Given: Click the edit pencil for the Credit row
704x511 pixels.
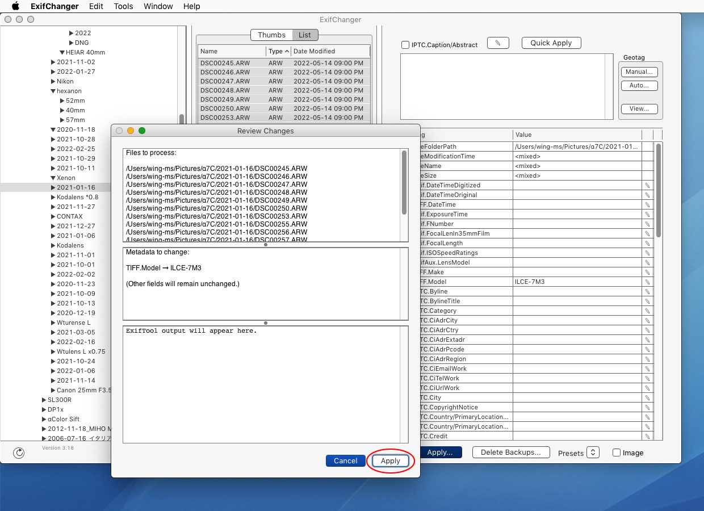Looking at the screenshot, I should pyautogui.click(x=647, y=436).
